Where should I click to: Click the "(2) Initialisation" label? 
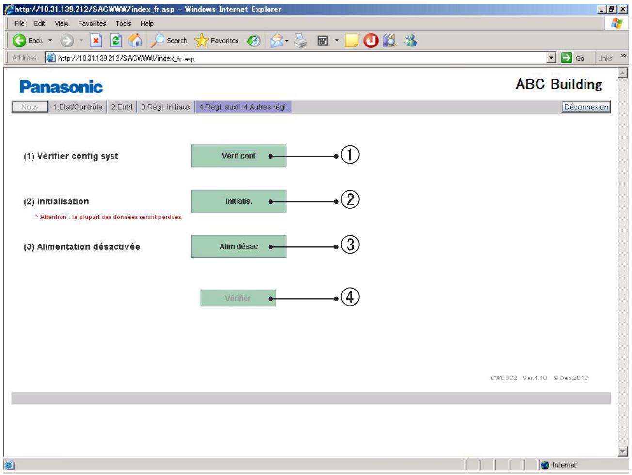pos(56,201)
